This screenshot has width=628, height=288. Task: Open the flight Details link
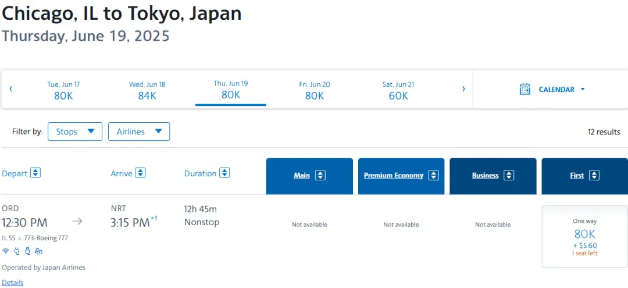pos(13,283)
